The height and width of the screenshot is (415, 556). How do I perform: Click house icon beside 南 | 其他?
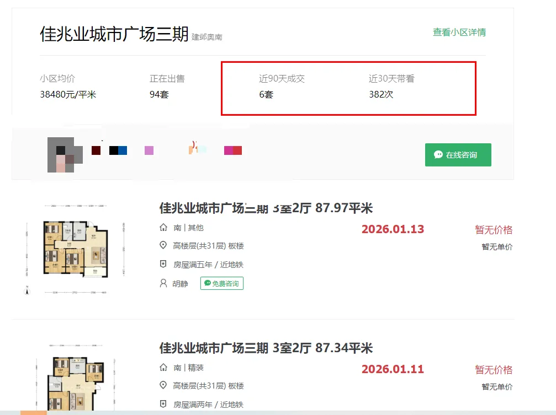[163, 227]
